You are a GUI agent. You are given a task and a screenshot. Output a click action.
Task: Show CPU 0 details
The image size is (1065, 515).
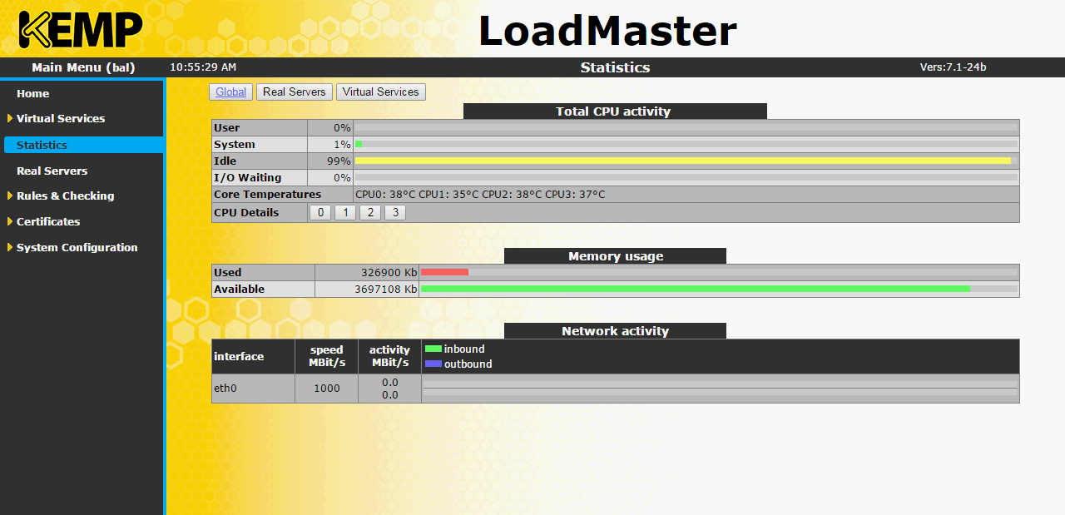(320, 212)
